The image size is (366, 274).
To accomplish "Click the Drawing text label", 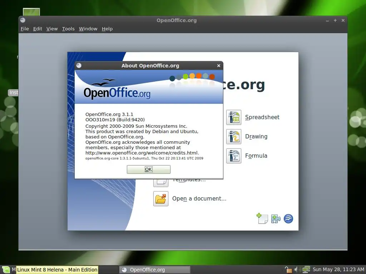I will coord(256,137).
